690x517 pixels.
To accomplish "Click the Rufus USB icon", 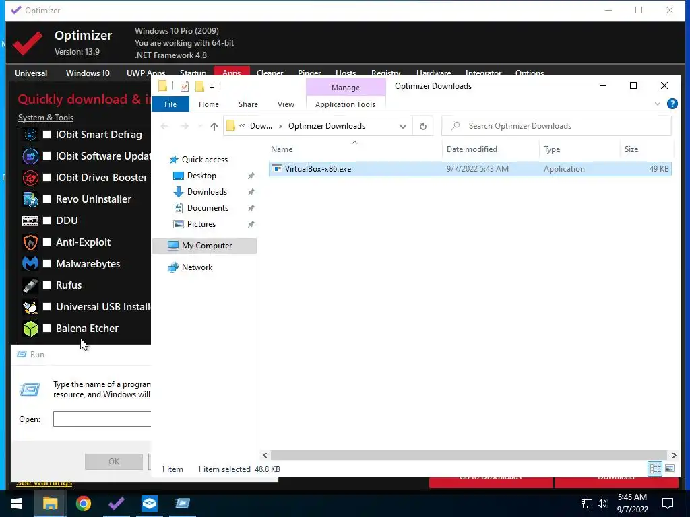I will pyautogui.click(x=30, y=285).
